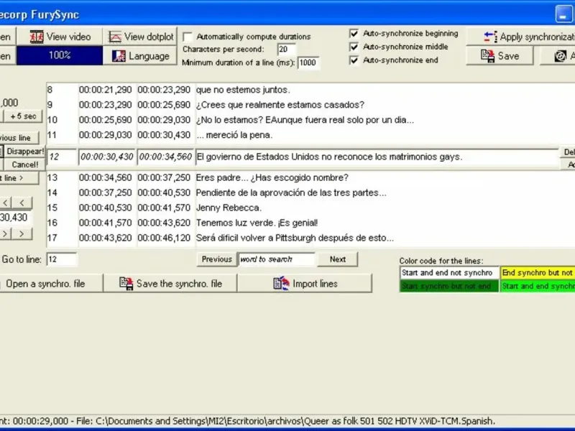Click the status bar file path text

[295, 421]
